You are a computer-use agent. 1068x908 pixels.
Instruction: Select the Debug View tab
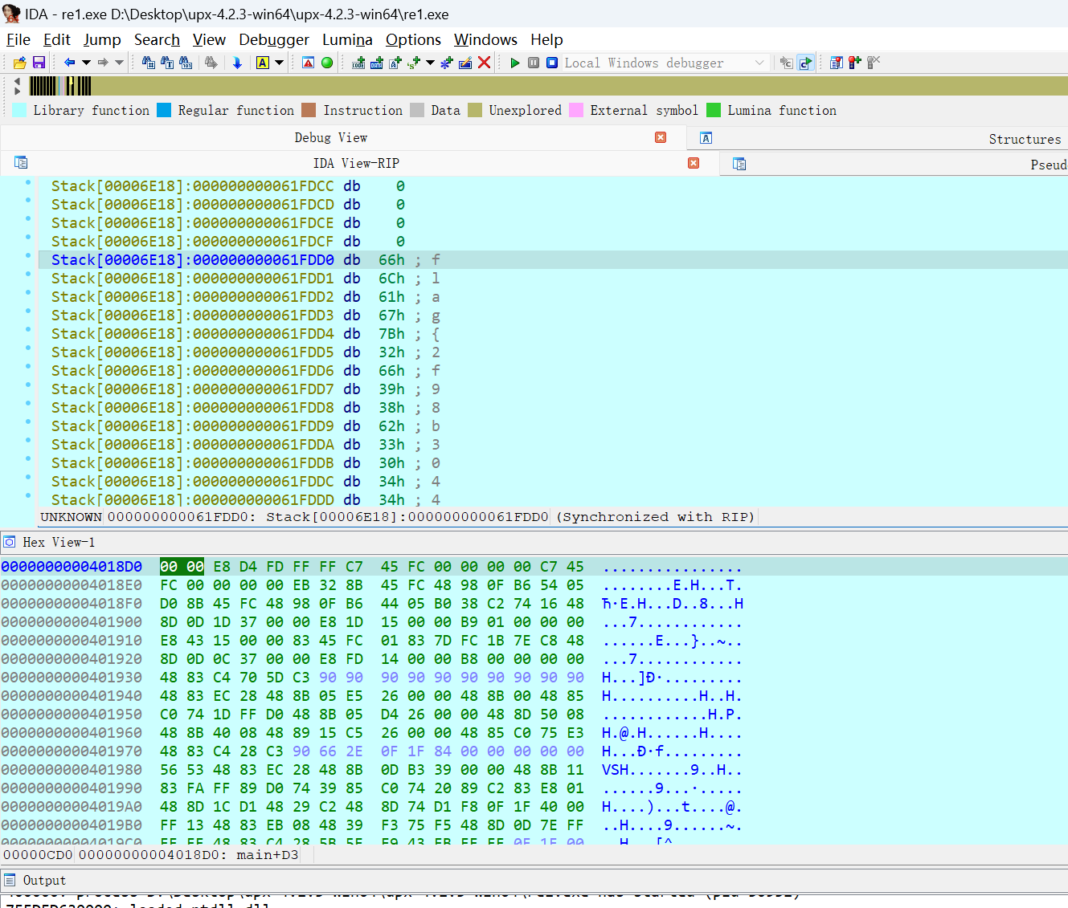tap(330, 137)
